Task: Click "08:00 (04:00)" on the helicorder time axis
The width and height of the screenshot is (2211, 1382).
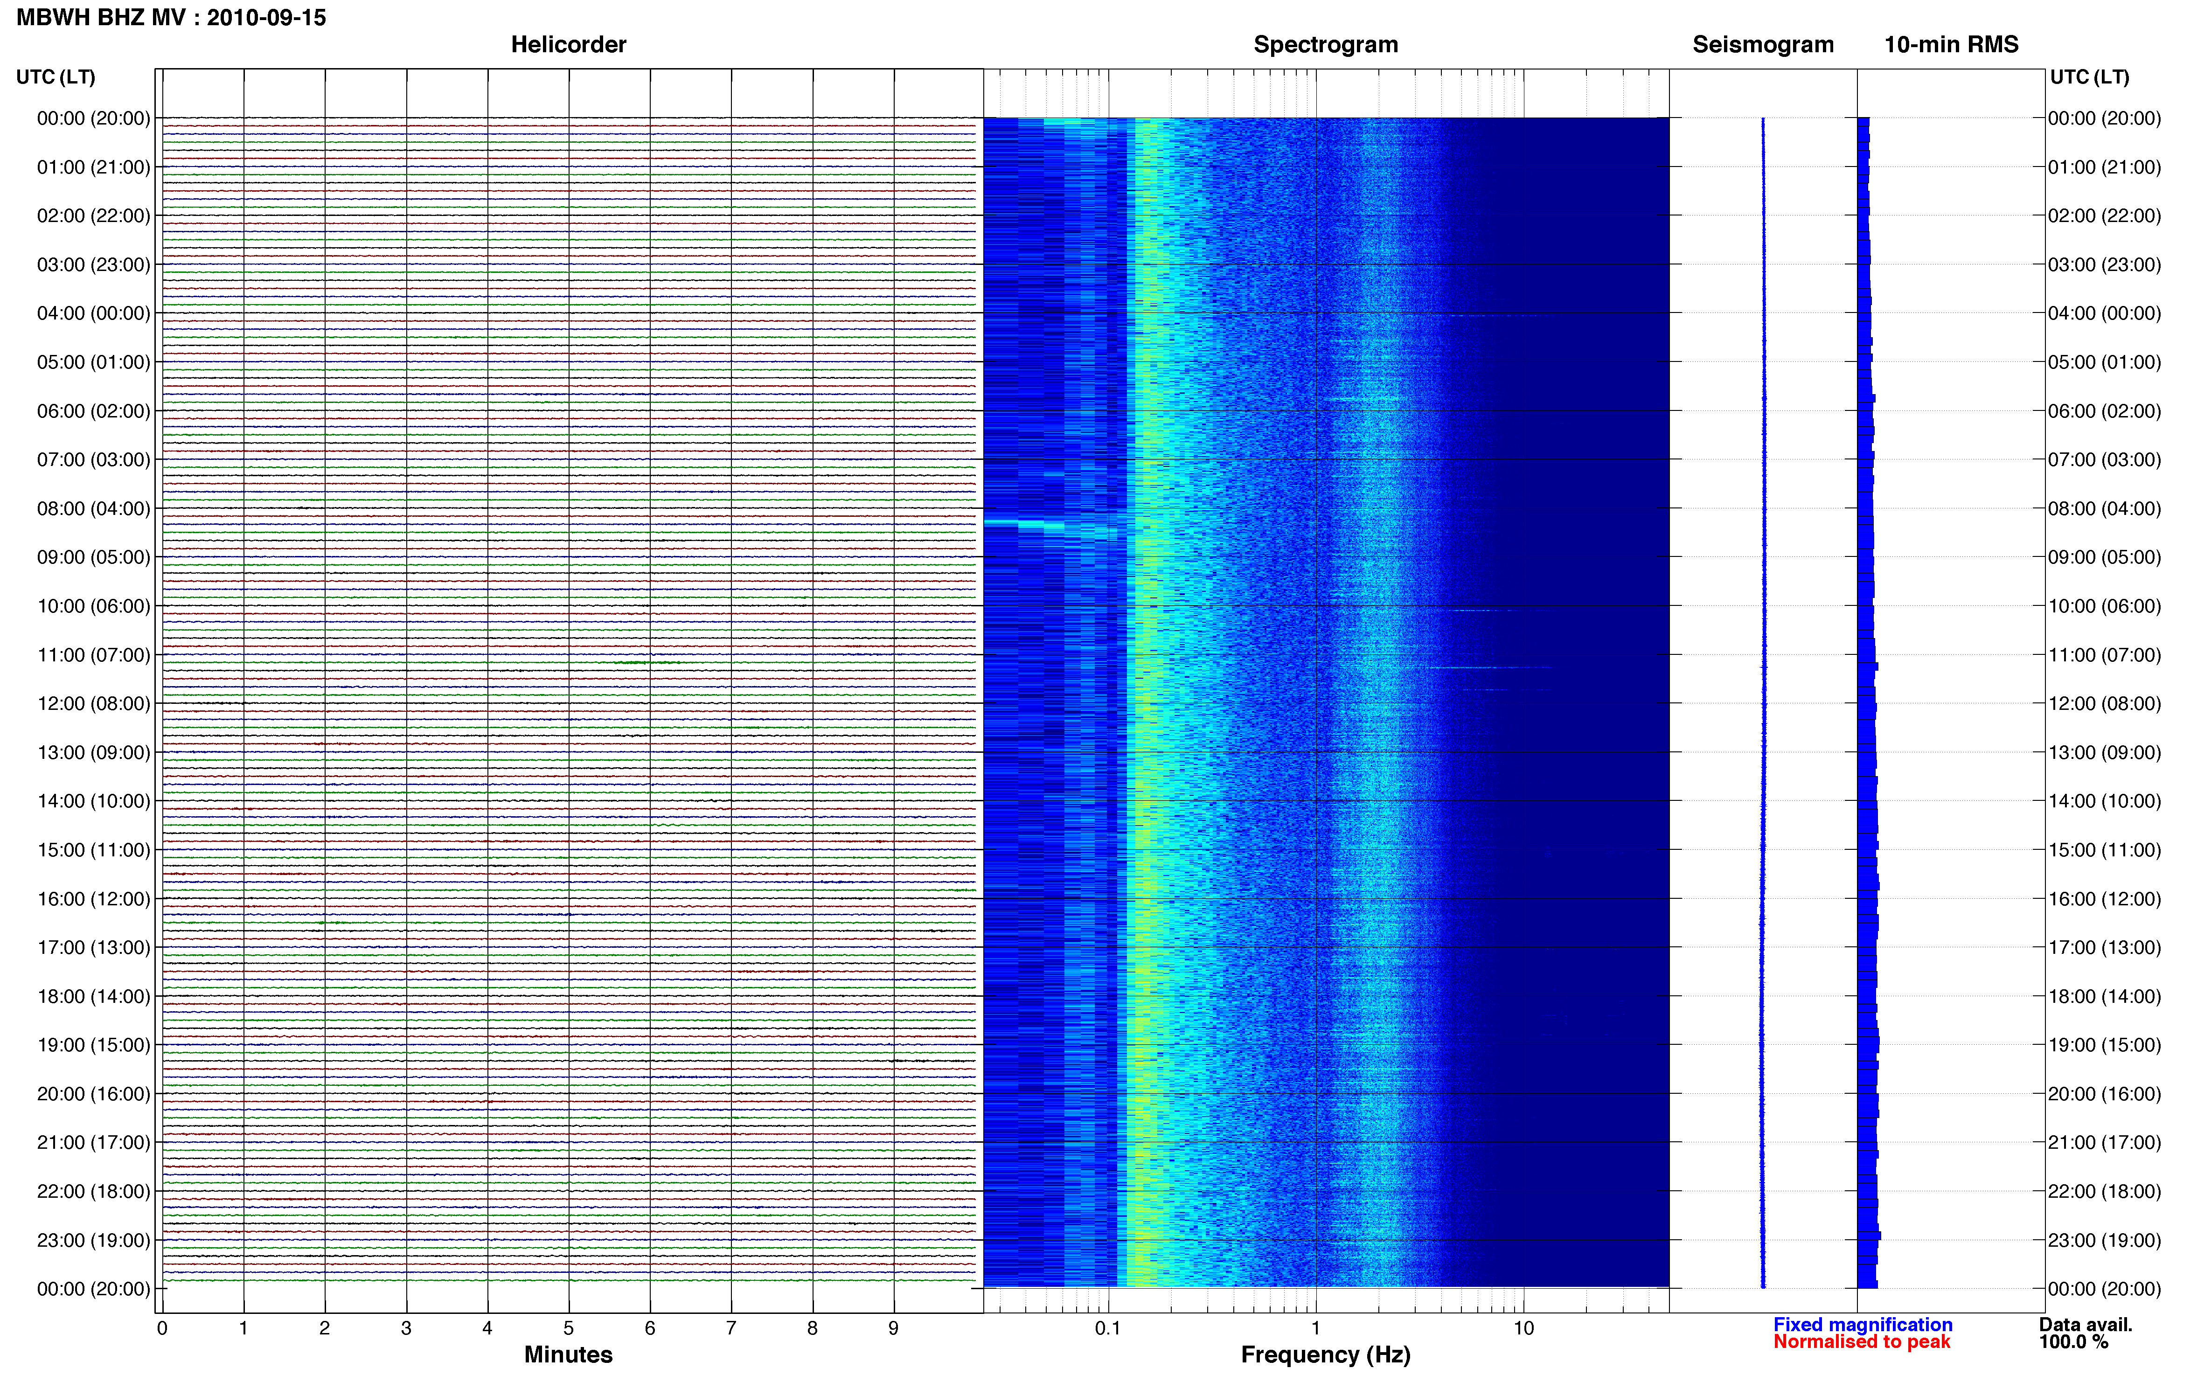Action: [x=93, y=508]
